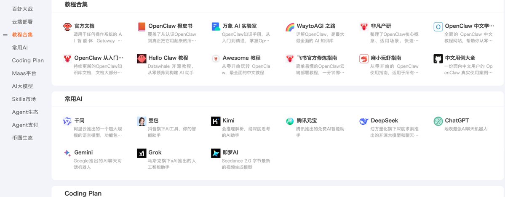
Task: Open Coding Plan sidebar item
Action: click(x=28, y=60)
